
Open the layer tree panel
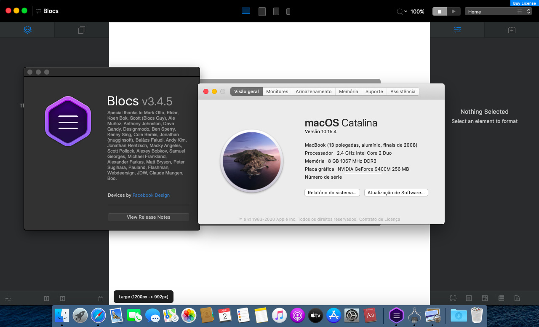[27, 30]
